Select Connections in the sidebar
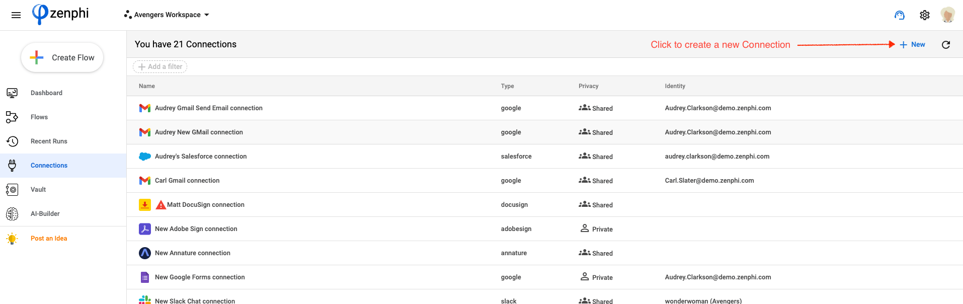The height and width of the screenshot is (304, 963). click(x=49, y=165)
